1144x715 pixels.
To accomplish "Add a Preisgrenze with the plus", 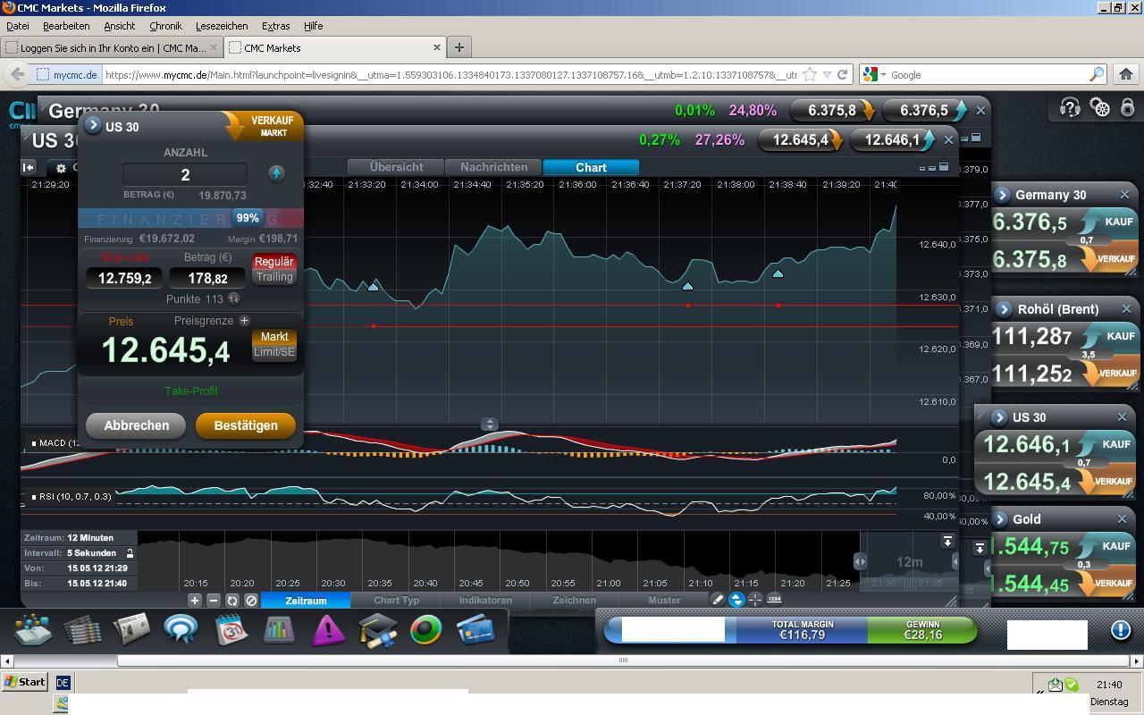I will (244, 321).
